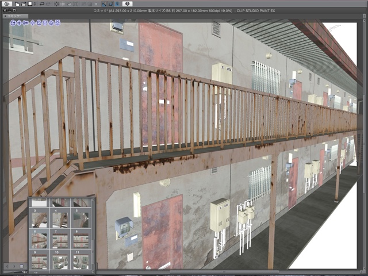Open CLIP STUDIO PAINT support question mark
The width and height of the screenshot is (368, 276).
pos(128,4)
